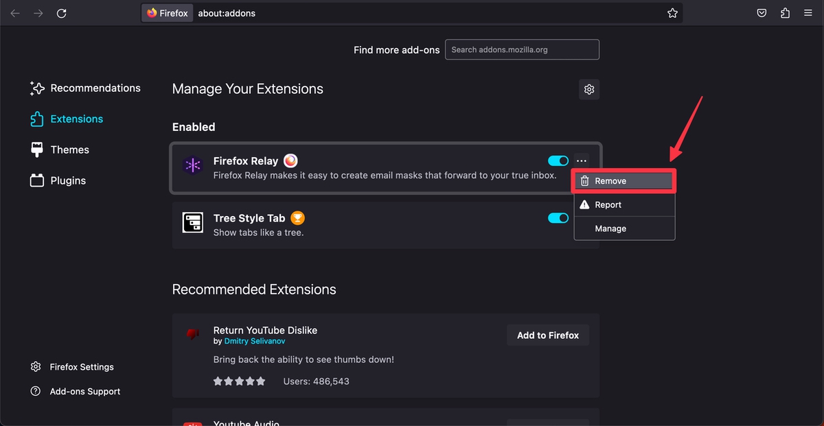Open the Plugins section via its sidebar icon
This screenshot has height=426, width=824.
click(36, 180)
